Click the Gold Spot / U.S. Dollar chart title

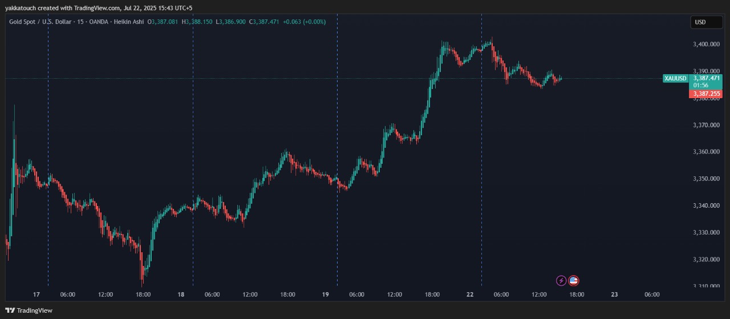[39, 22]
